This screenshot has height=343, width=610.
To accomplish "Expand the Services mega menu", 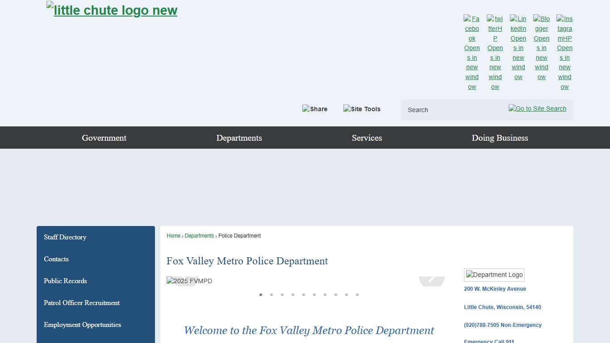I will [x=367, y=138].
